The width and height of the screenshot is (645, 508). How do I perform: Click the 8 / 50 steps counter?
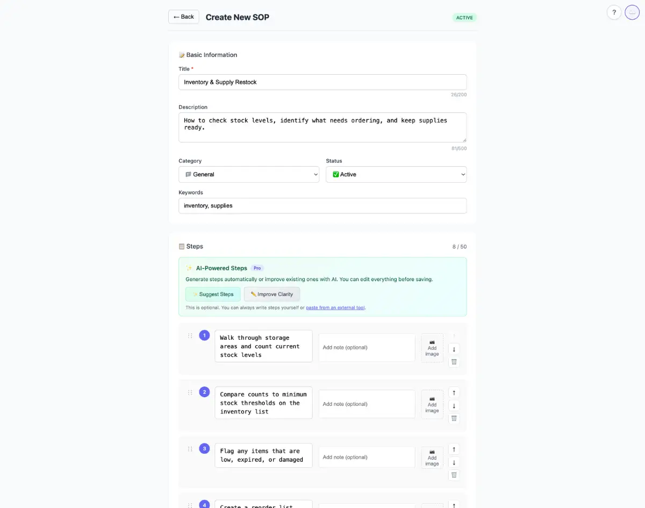coord(460,247)
